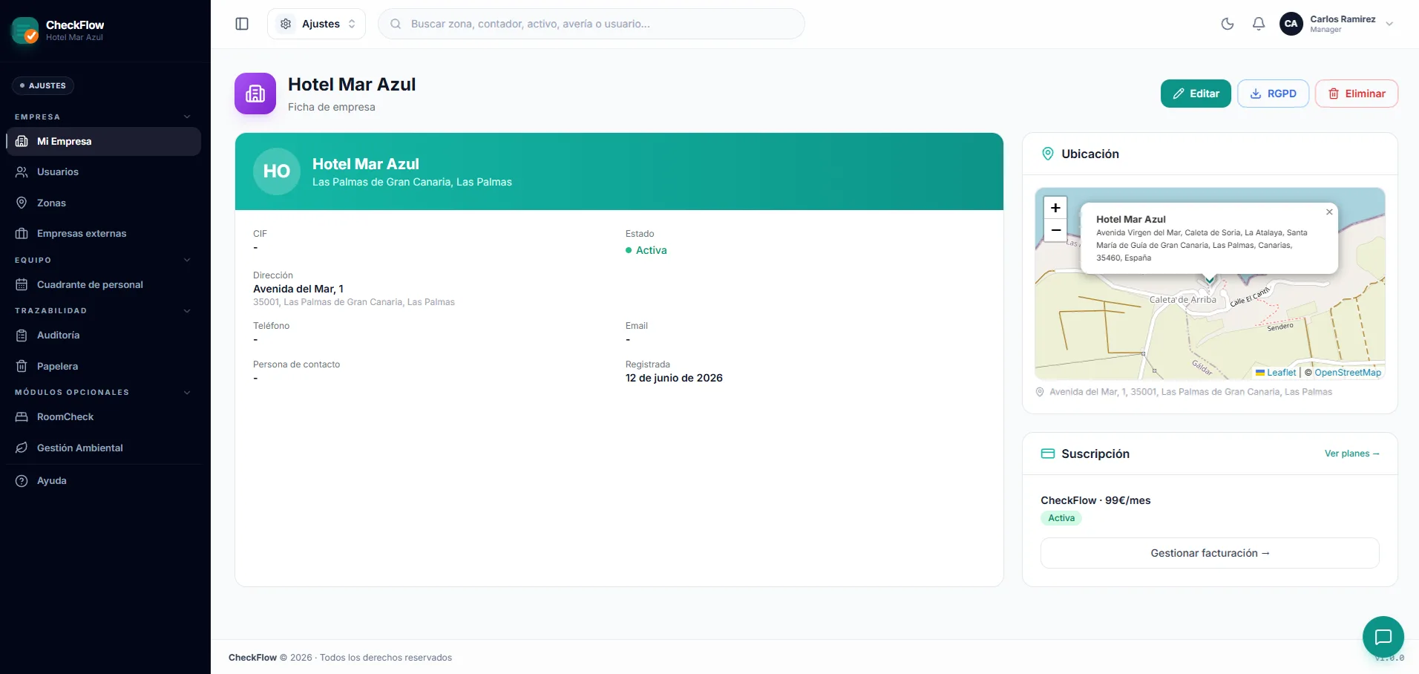Click the 'Caleta de Arriba' map label
1419x674 pixels.
click(x=1182, y=300)
